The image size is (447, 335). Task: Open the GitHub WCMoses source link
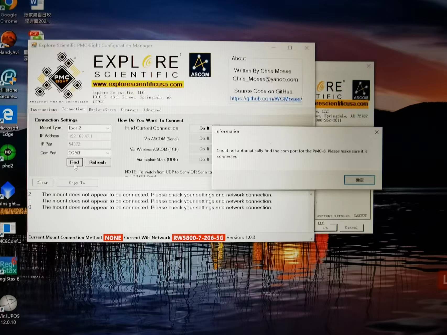(x=266, y=99)
